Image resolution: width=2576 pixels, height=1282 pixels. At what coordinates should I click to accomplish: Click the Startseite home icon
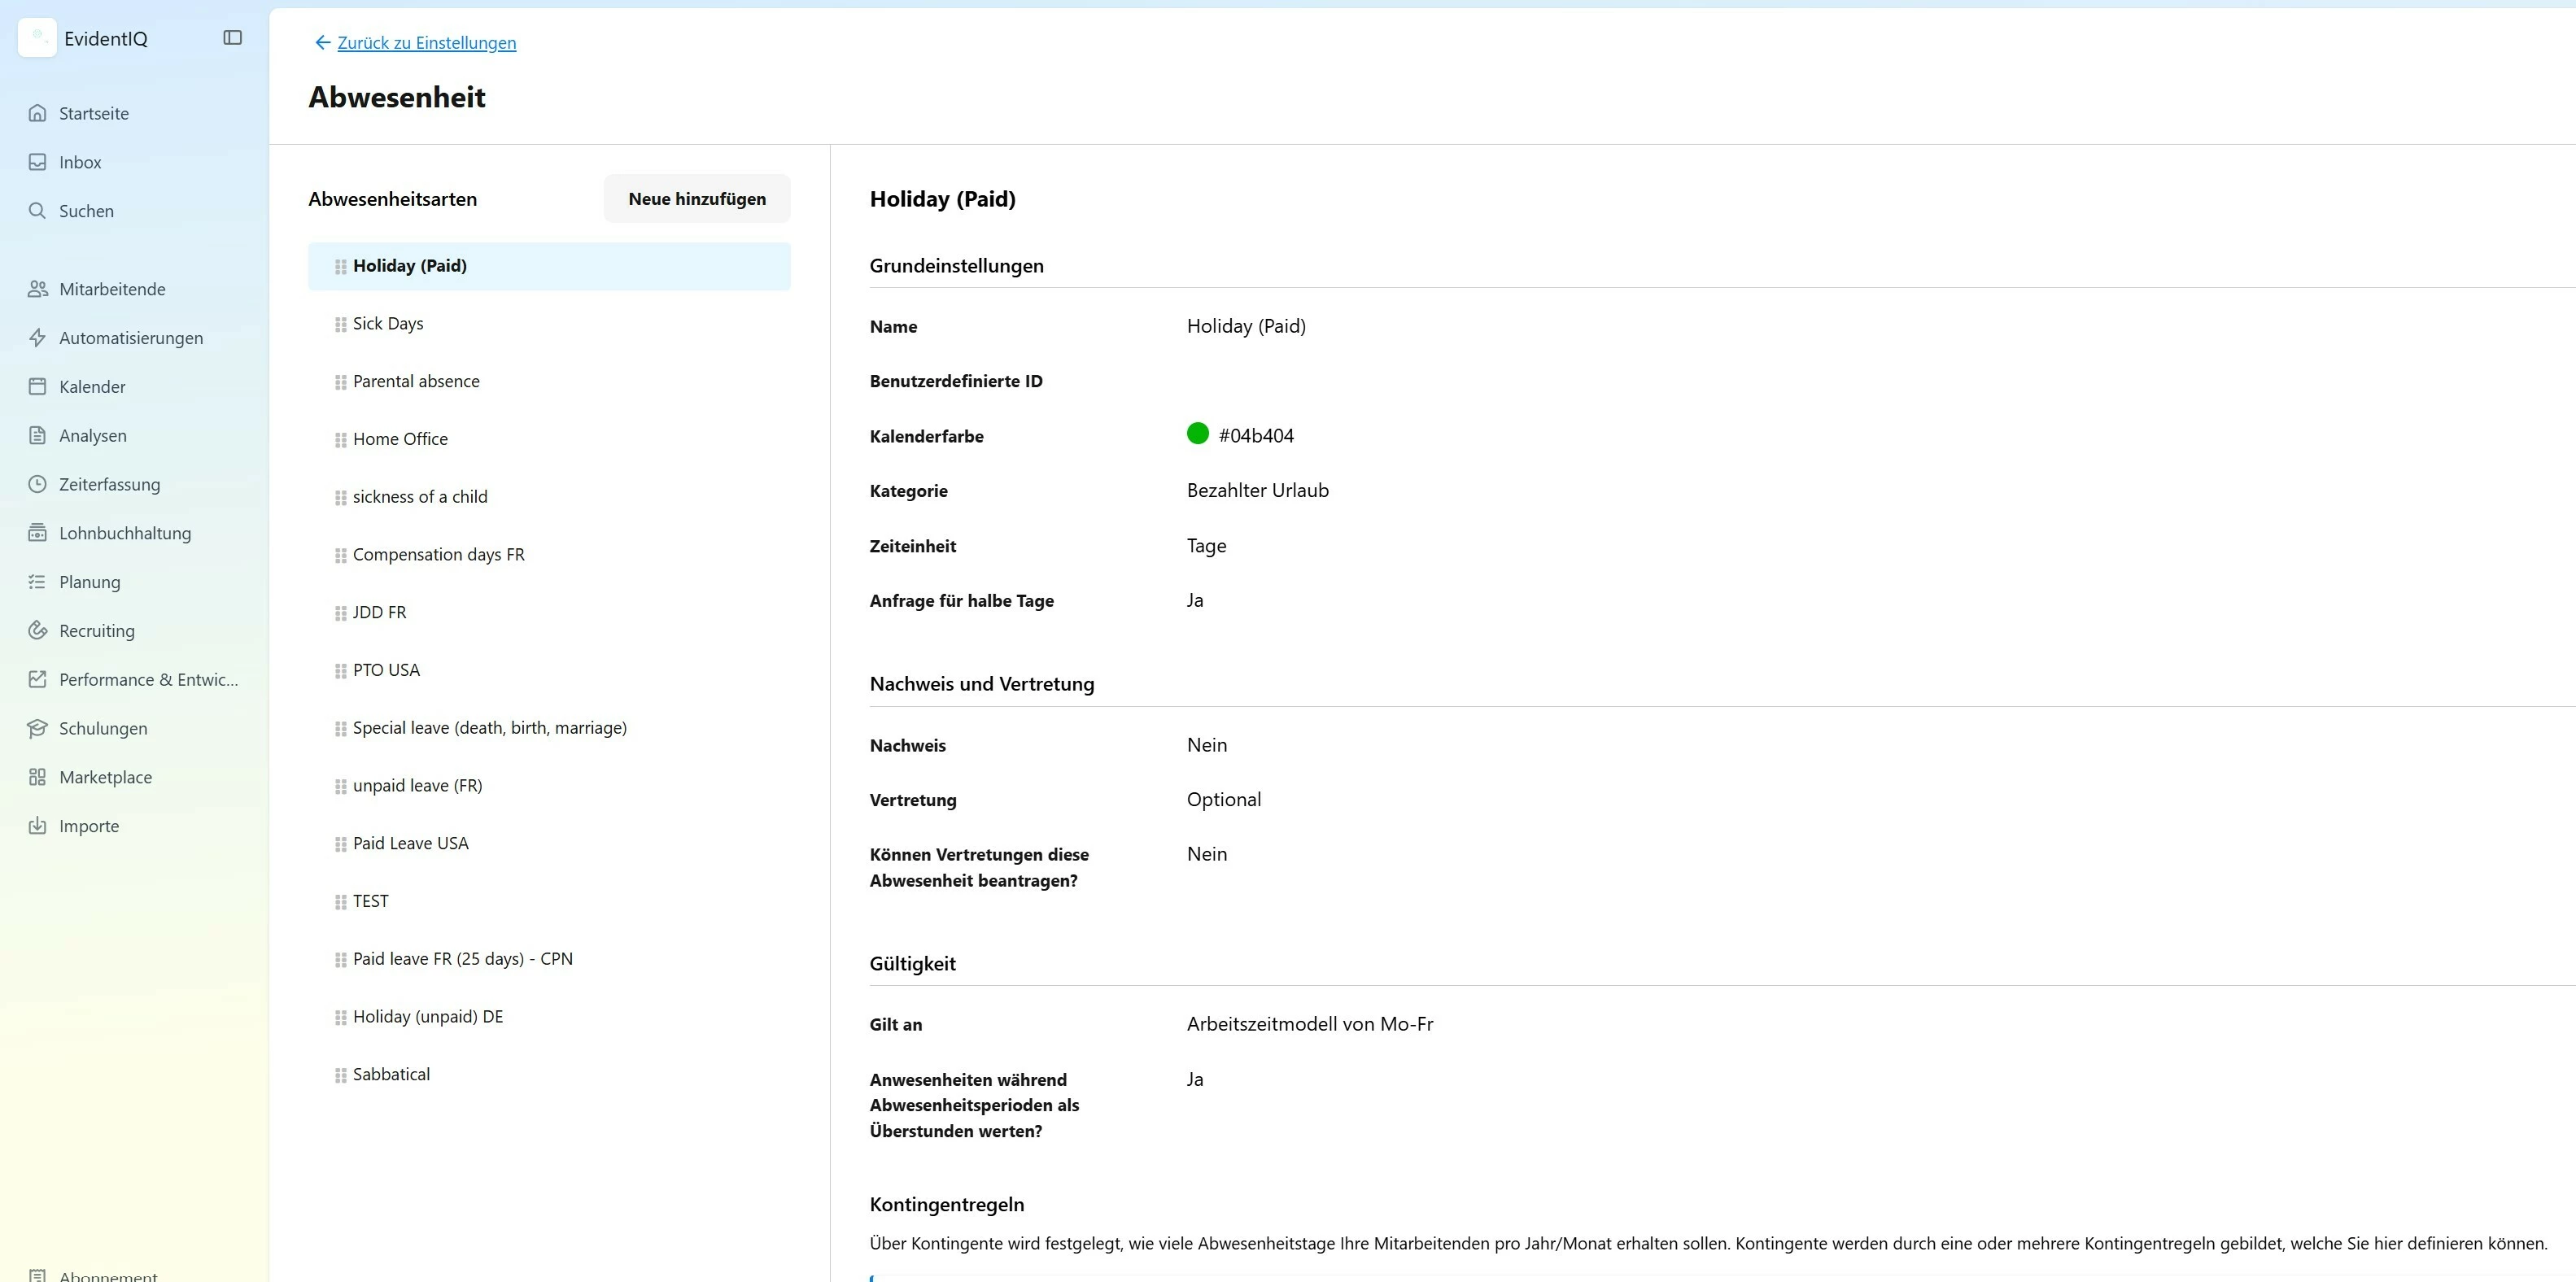[x=37, y=113]
